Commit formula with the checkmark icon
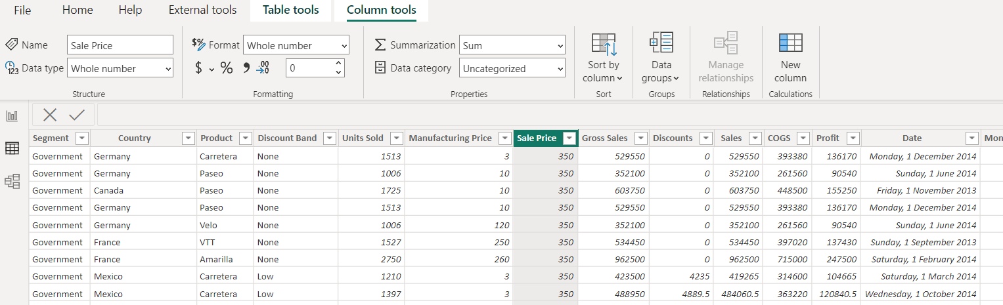 pyautogui.click(x=77, y=115)
